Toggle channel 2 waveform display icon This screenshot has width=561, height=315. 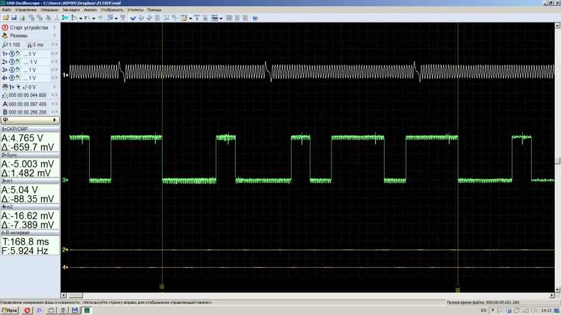coord(18,62)
